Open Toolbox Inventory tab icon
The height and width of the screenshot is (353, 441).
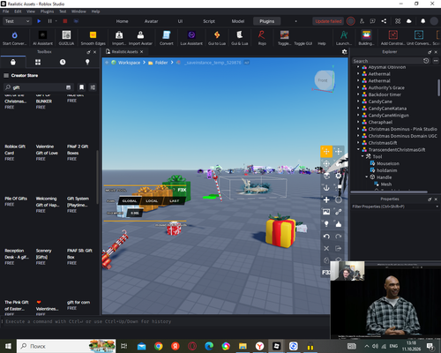(13, 62)
